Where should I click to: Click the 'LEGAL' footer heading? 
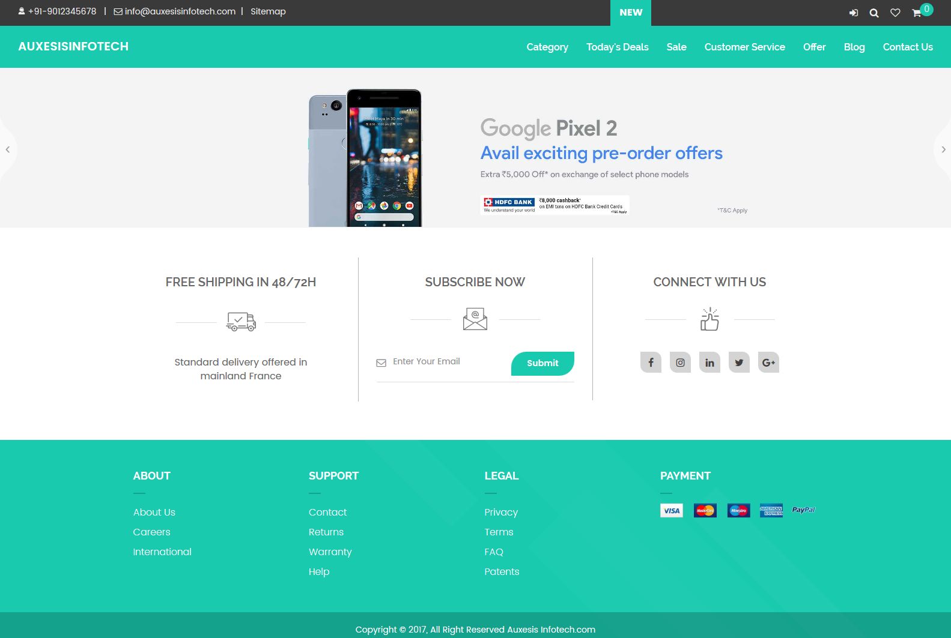(x=502, y=476)
